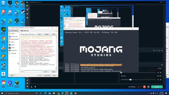169x95 pixels.
Task: Mute the Desktop Audio speaker icon
Action: click(x=158, y=73)
